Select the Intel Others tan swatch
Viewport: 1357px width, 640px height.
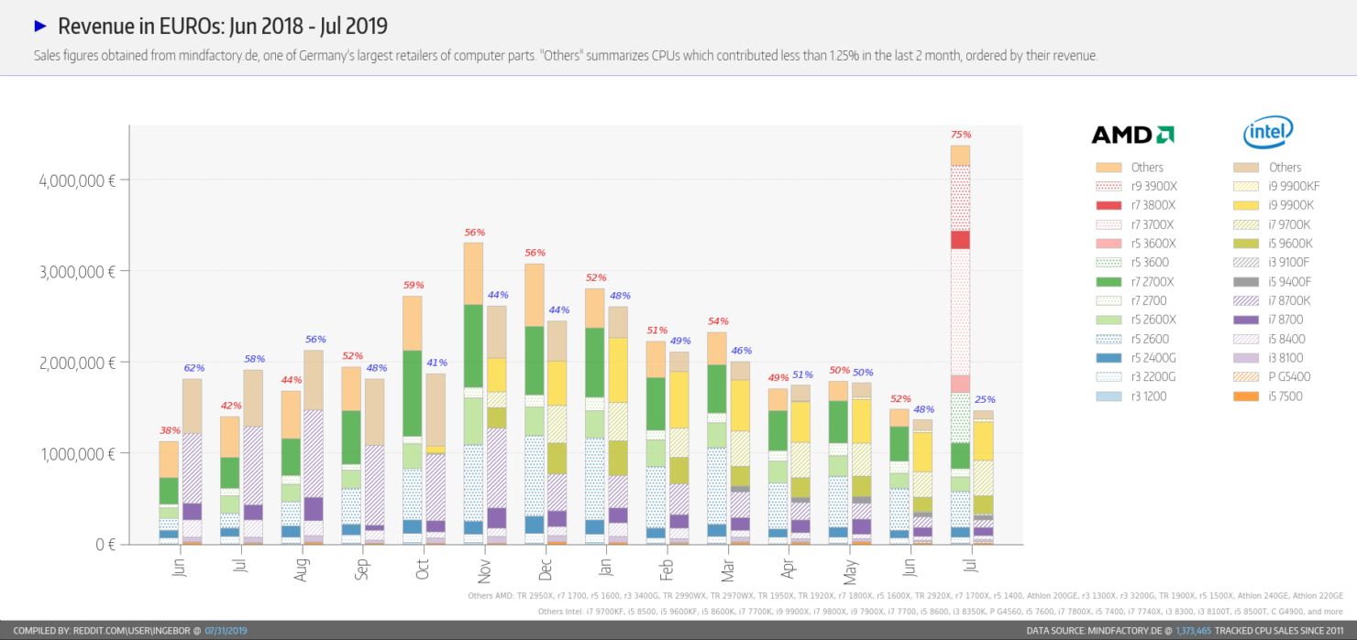point(1246,168)
